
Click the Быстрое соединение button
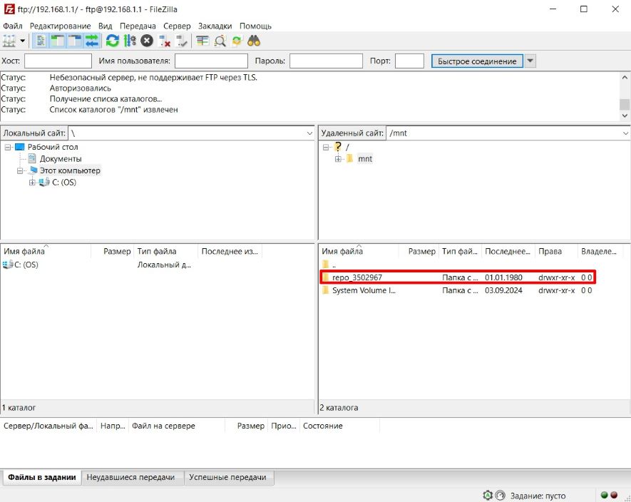[x=477, y=61]
